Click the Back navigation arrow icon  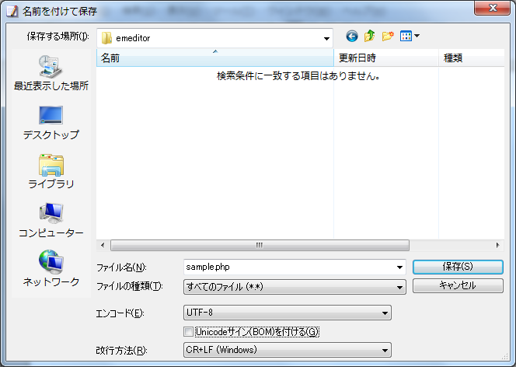pos(352,37)
